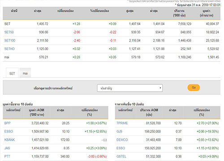Open the DEMCO stock link
Screen dimensions: 224x161
[x=122, y=140]
